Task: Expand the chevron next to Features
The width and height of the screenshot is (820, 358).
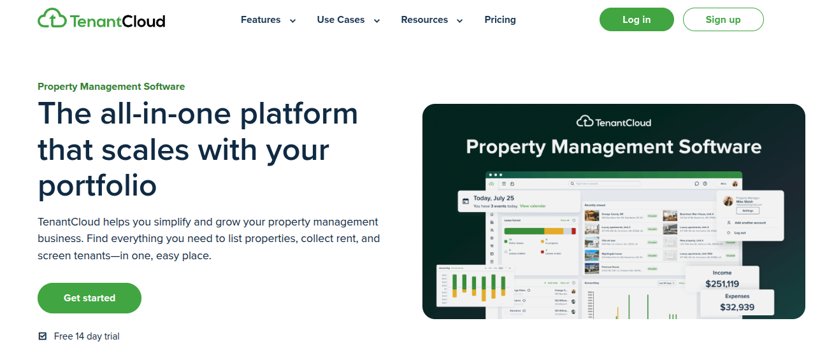Action: tap(293, 21)
